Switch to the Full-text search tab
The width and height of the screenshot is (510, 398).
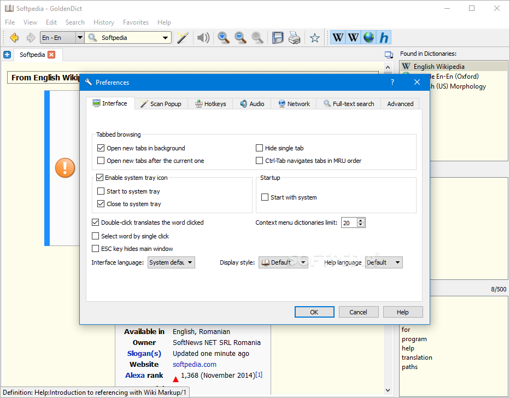pos(348,104)
